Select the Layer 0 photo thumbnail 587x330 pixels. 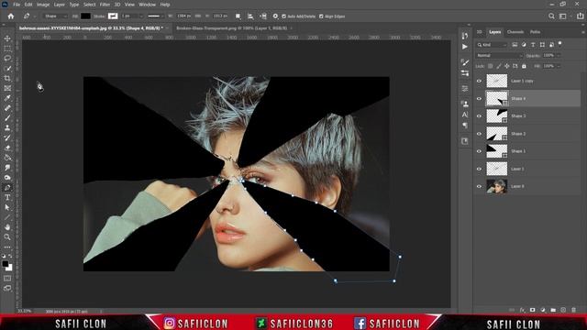(497, 186)
